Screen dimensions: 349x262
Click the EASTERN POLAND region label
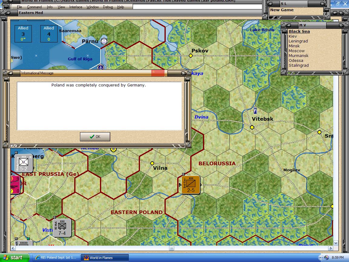[137, 212]
